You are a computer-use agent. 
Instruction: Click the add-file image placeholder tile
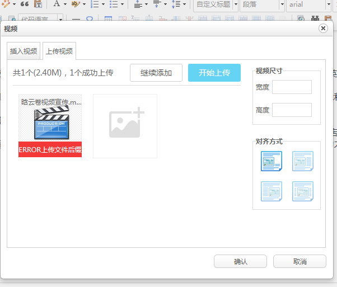click(125, 126)
